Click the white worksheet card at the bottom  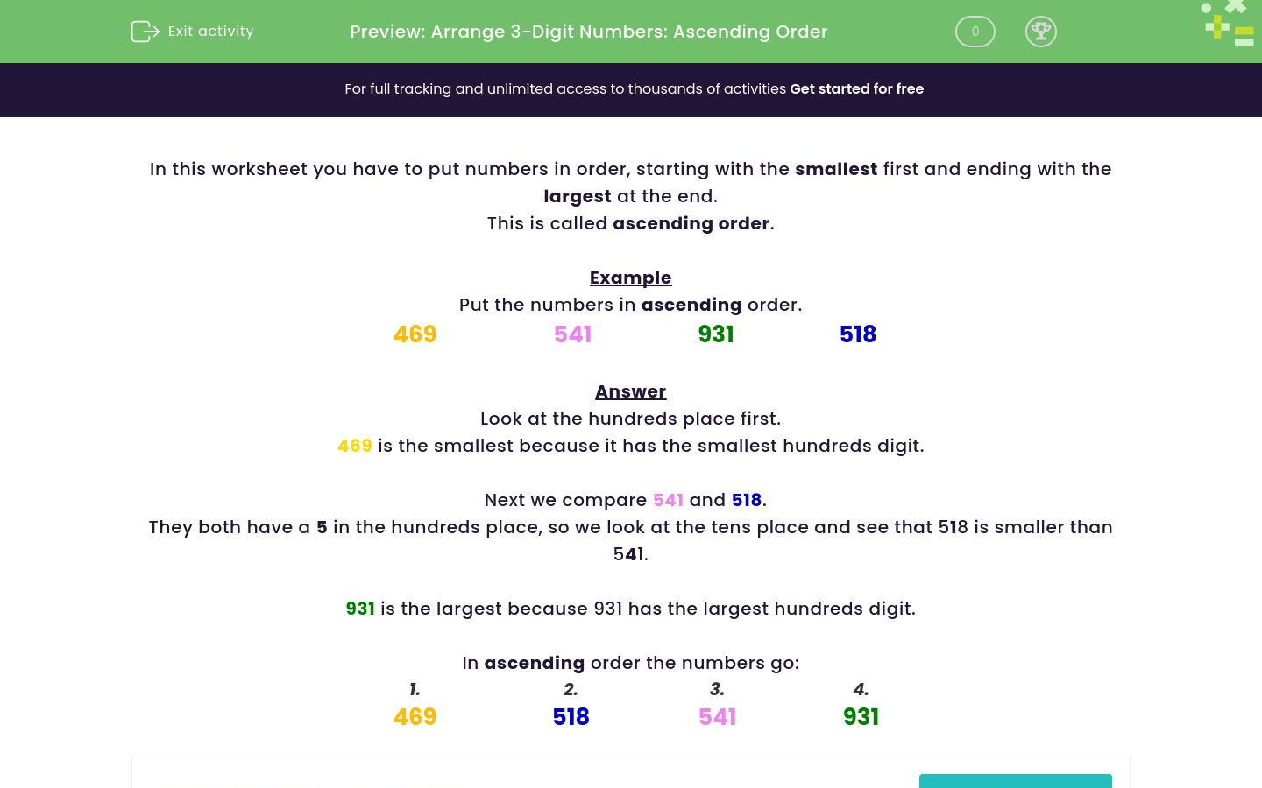click(x=631, y=770)
